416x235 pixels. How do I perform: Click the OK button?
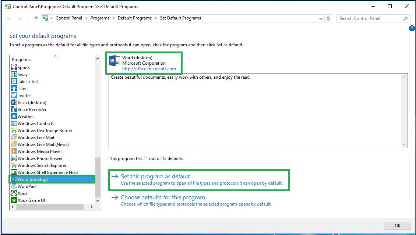tap(398, 225)
